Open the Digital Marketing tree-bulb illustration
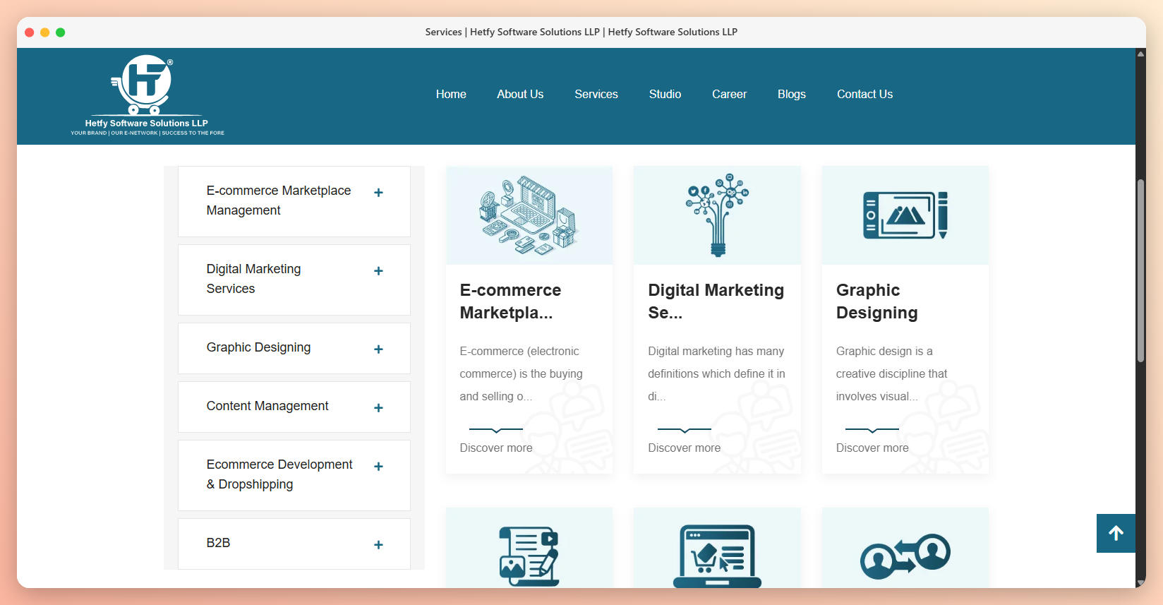This screenshot has width=1163, height=605. pos(717,215)
